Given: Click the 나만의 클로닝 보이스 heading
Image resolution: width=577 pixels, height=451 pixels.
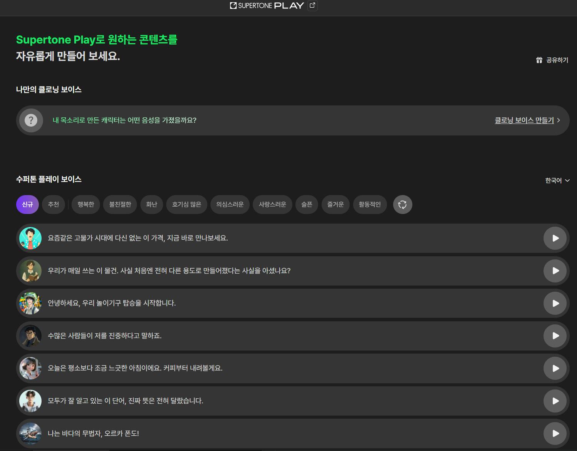Looking at the screenshot, I should tap(49, 90).
